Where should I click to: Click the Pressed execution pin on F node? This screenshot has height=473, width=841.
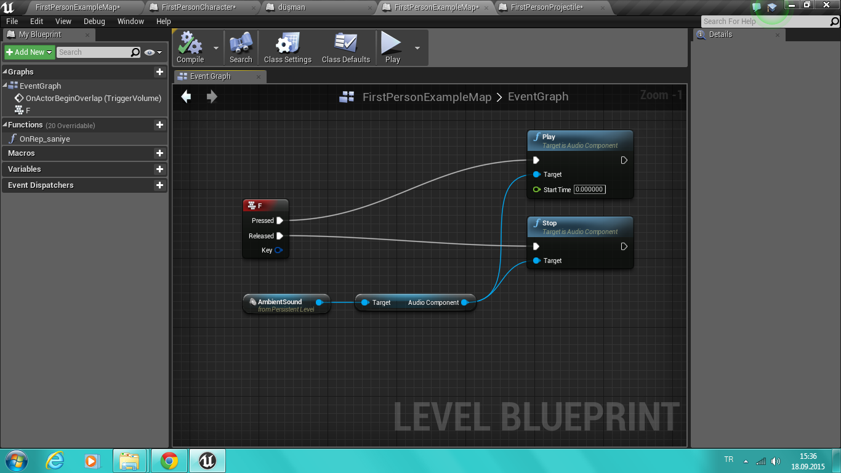[280, 220]
